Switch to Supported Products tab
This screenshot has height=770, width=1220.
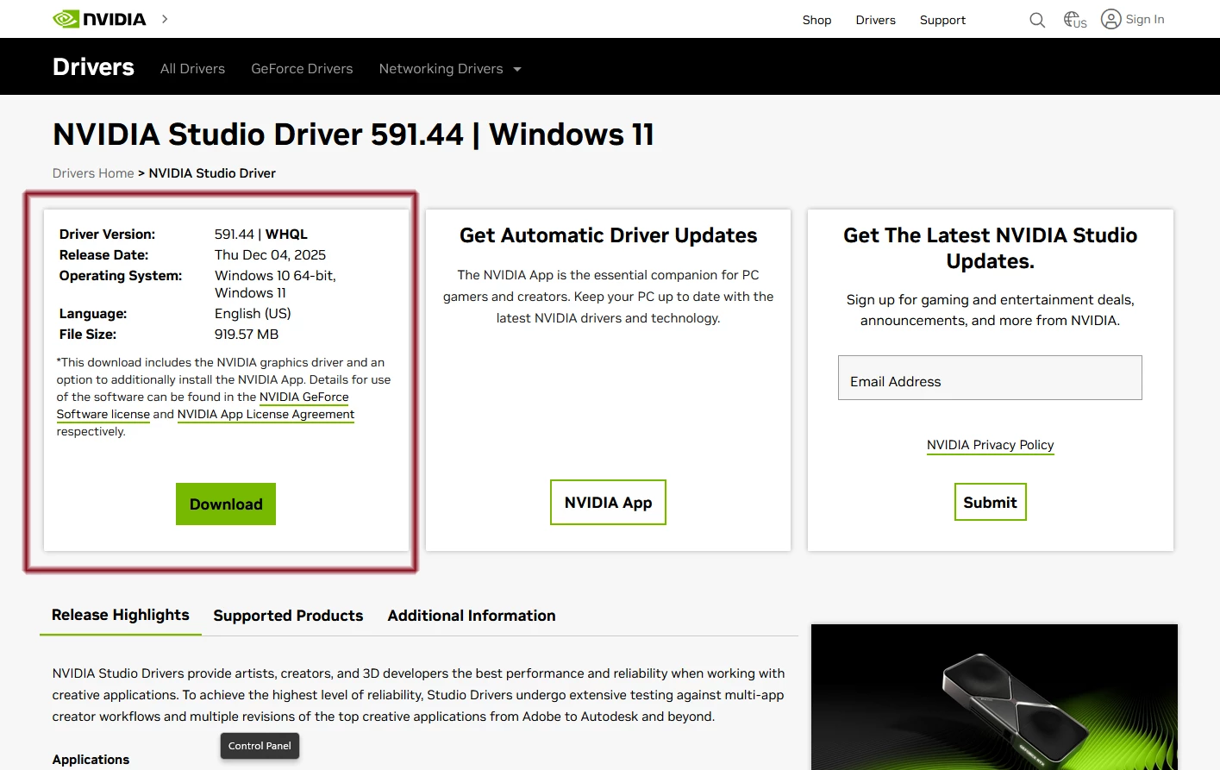click(288, 616)
